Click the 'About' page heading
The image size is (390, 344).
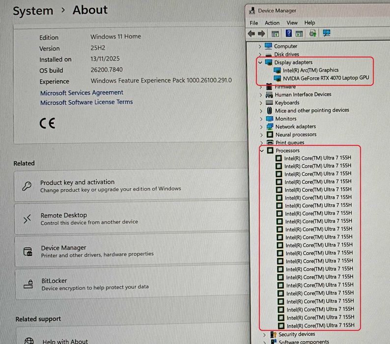pyautogui.click(x=90, y=10)
